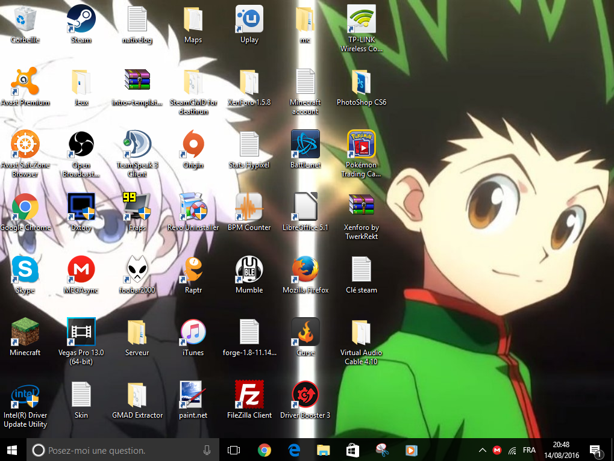Open Pokémon Trading Card Game shortcut
Viewport: 614px width, 461px height.
[x=362, y=144]
